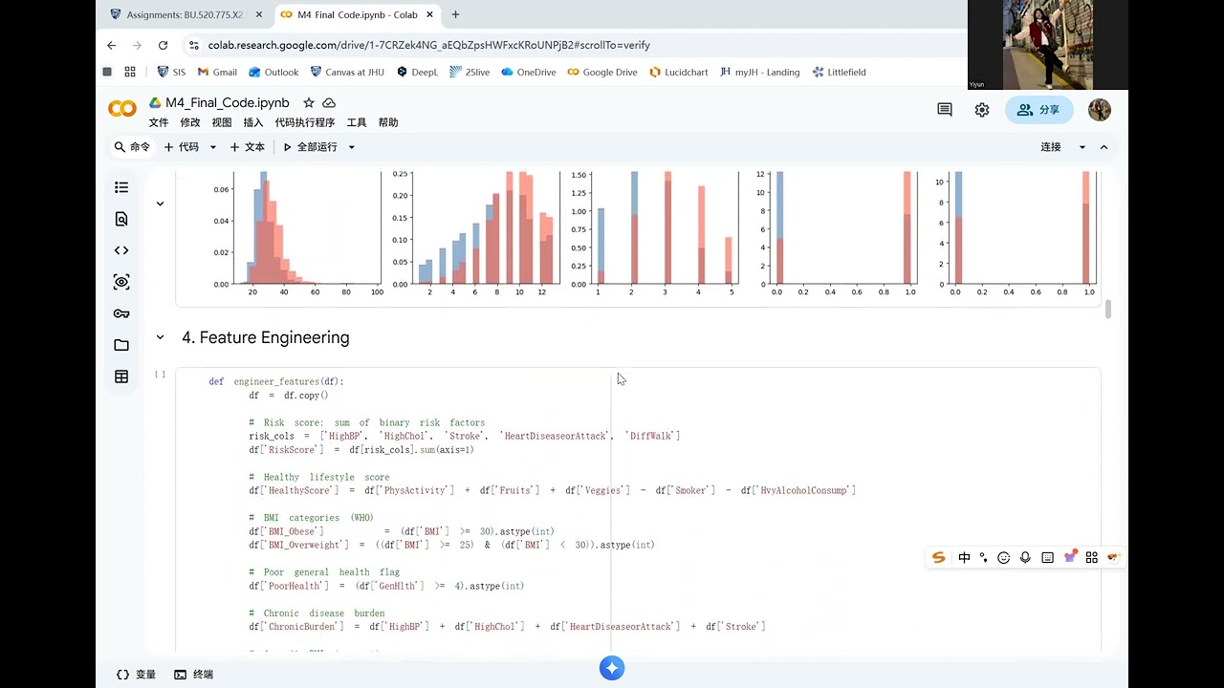Open the 终端 terminal panel
Image resolution: width=1224 pixels, height=688 pixels.
click(194, 675)
